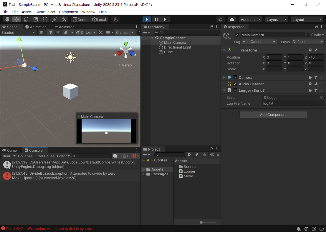
Task: Click search by type icon in Project
Action: click(189, 155)
